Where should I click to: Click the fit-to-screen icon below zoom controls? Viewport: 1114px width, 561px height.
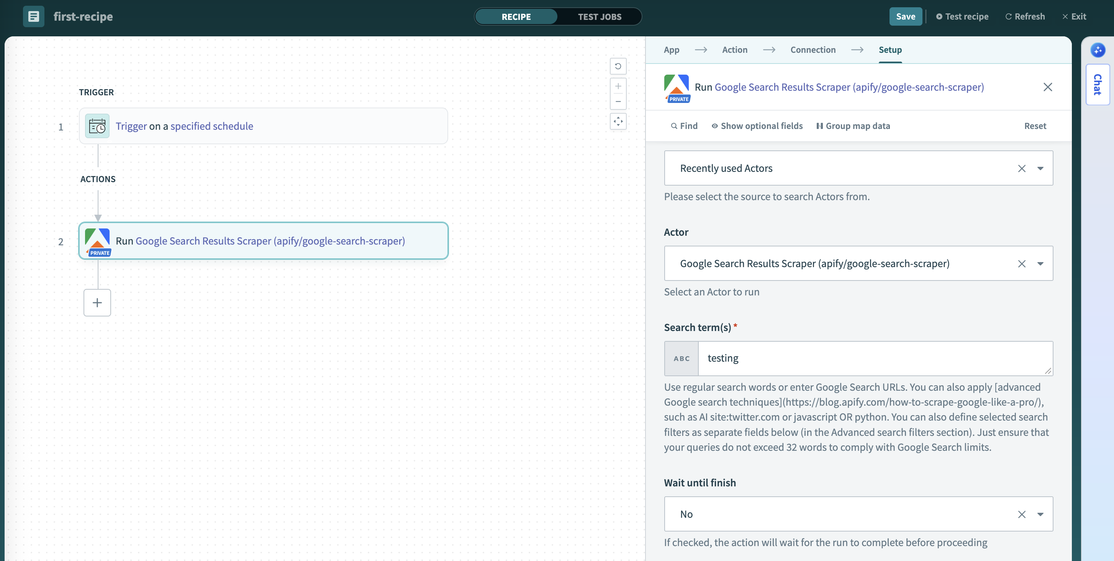pyautogui.click(x=618, y=121)
